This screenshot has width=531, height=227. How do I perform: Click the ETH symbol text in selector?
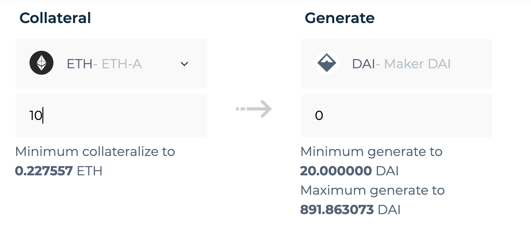click(80, 64)
